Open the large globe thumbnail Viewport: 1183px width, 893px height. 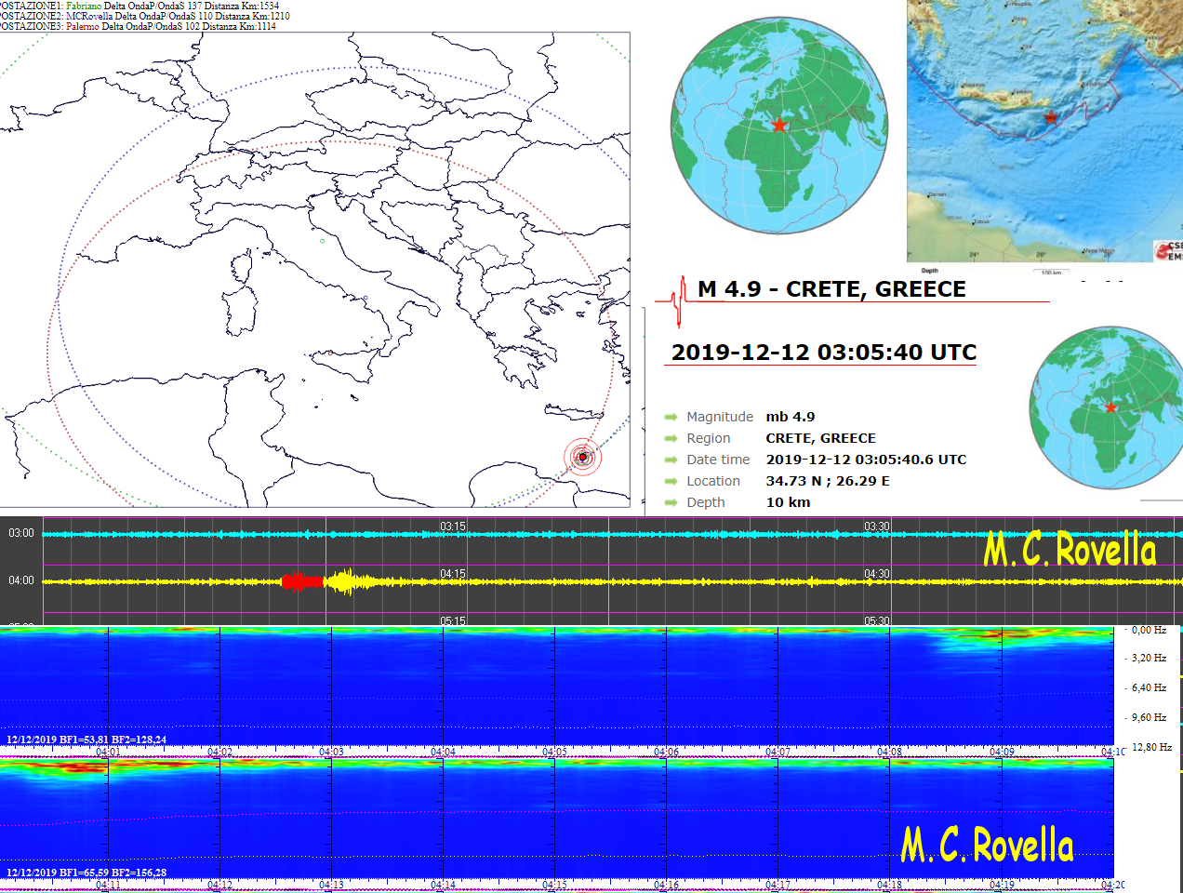coord(779,126)
